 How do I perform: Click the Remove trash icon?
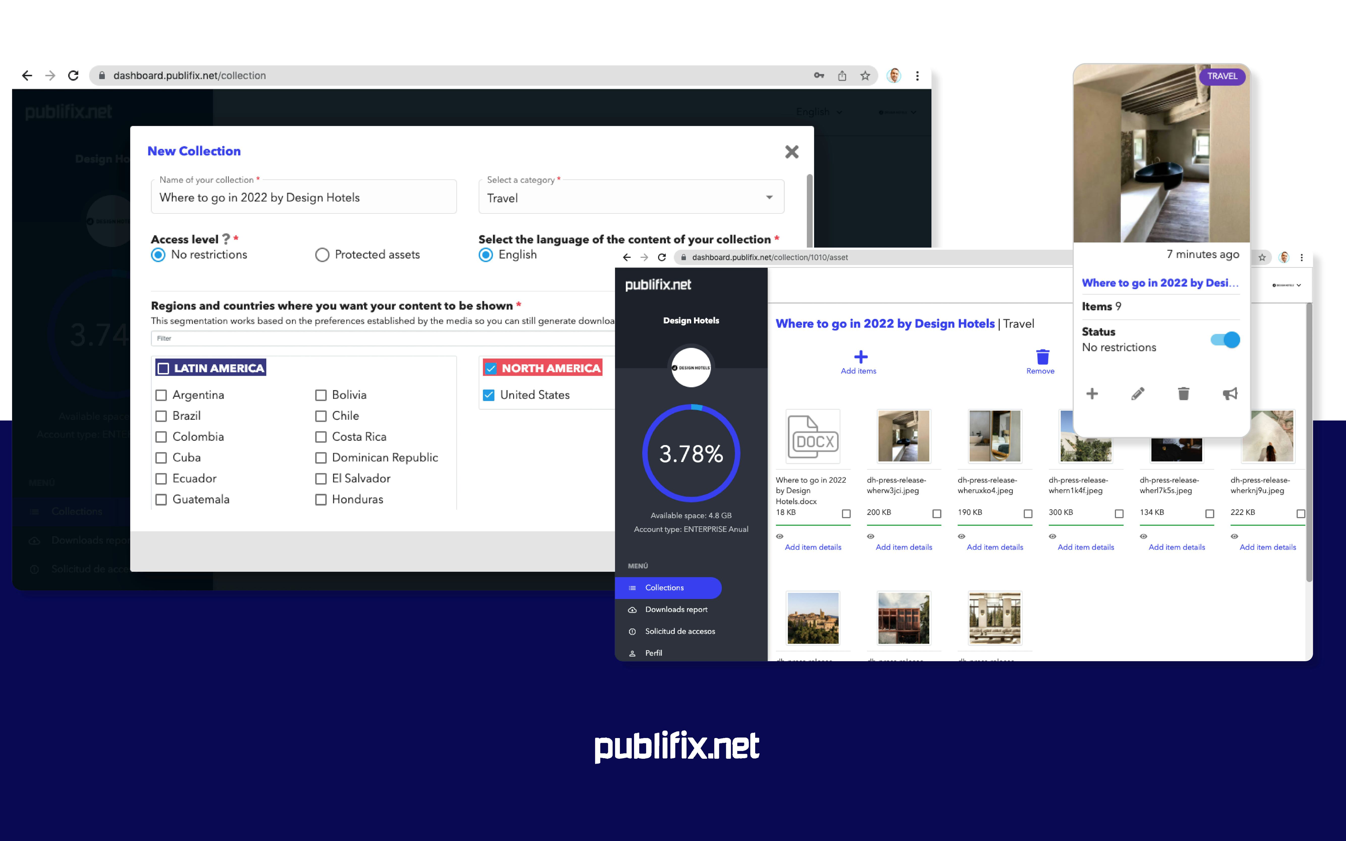pyautogui.click(x=1042, y=357)
